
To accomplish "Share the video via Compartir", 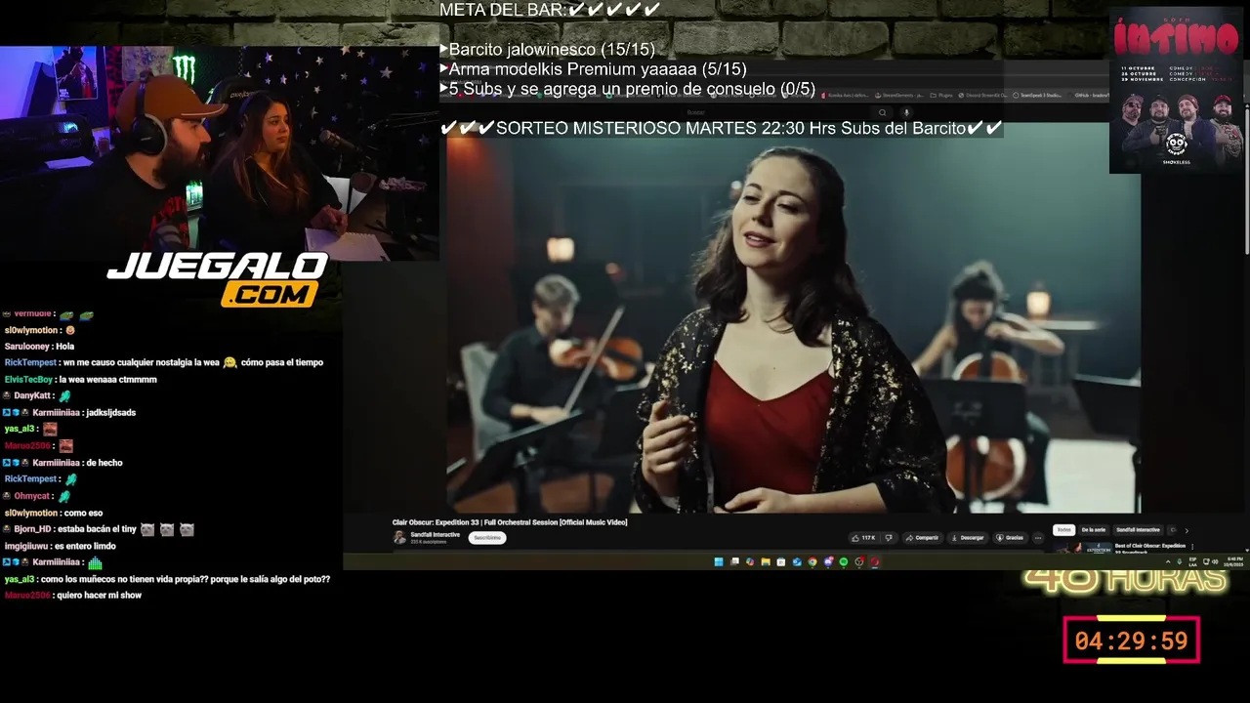I will tap(922, 537).
